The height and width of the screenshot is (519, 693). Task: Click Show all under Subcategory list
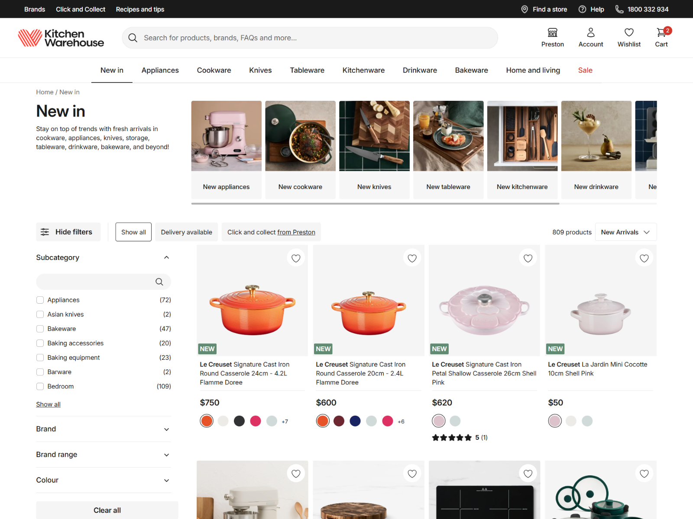49,404
